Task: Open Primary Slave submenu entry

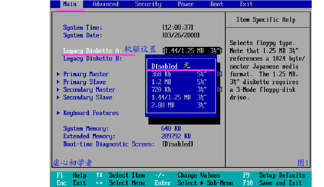Action: pyautogui.click(x=85, y=82)
